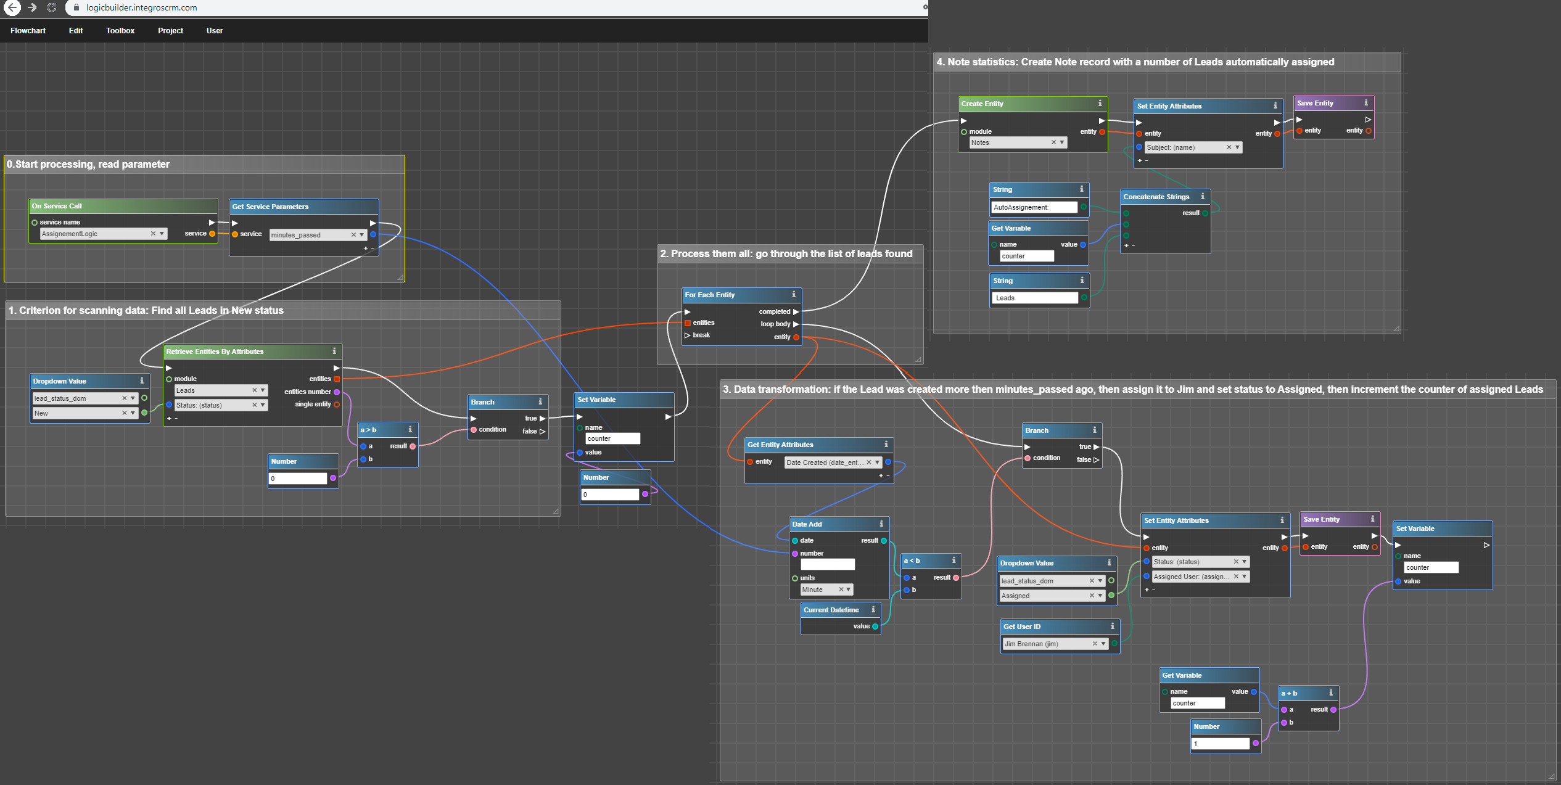Image resolution: width=1561 pixels, height=785 pixels.
Task: Open info icon on Get Entity Attributes node
Action: pos(886,445)
